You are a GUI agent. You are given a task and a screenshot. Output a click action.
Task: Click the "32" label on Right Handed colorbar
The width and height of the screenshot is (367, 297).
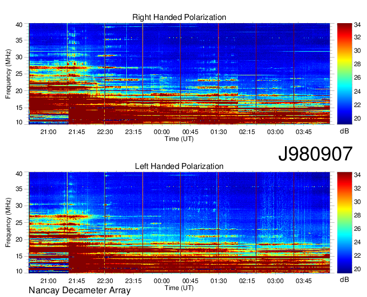357,37
